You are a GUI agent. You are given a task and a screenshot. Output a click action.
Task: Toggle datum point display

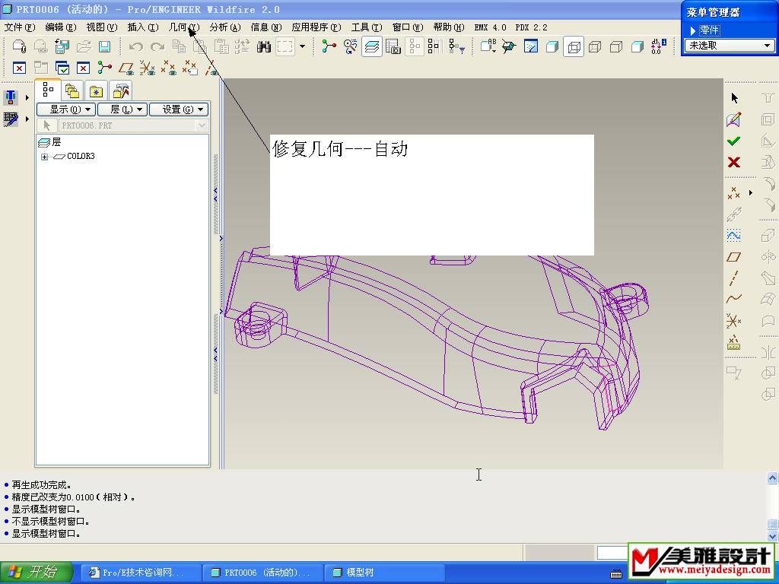(x=169, y=68)
